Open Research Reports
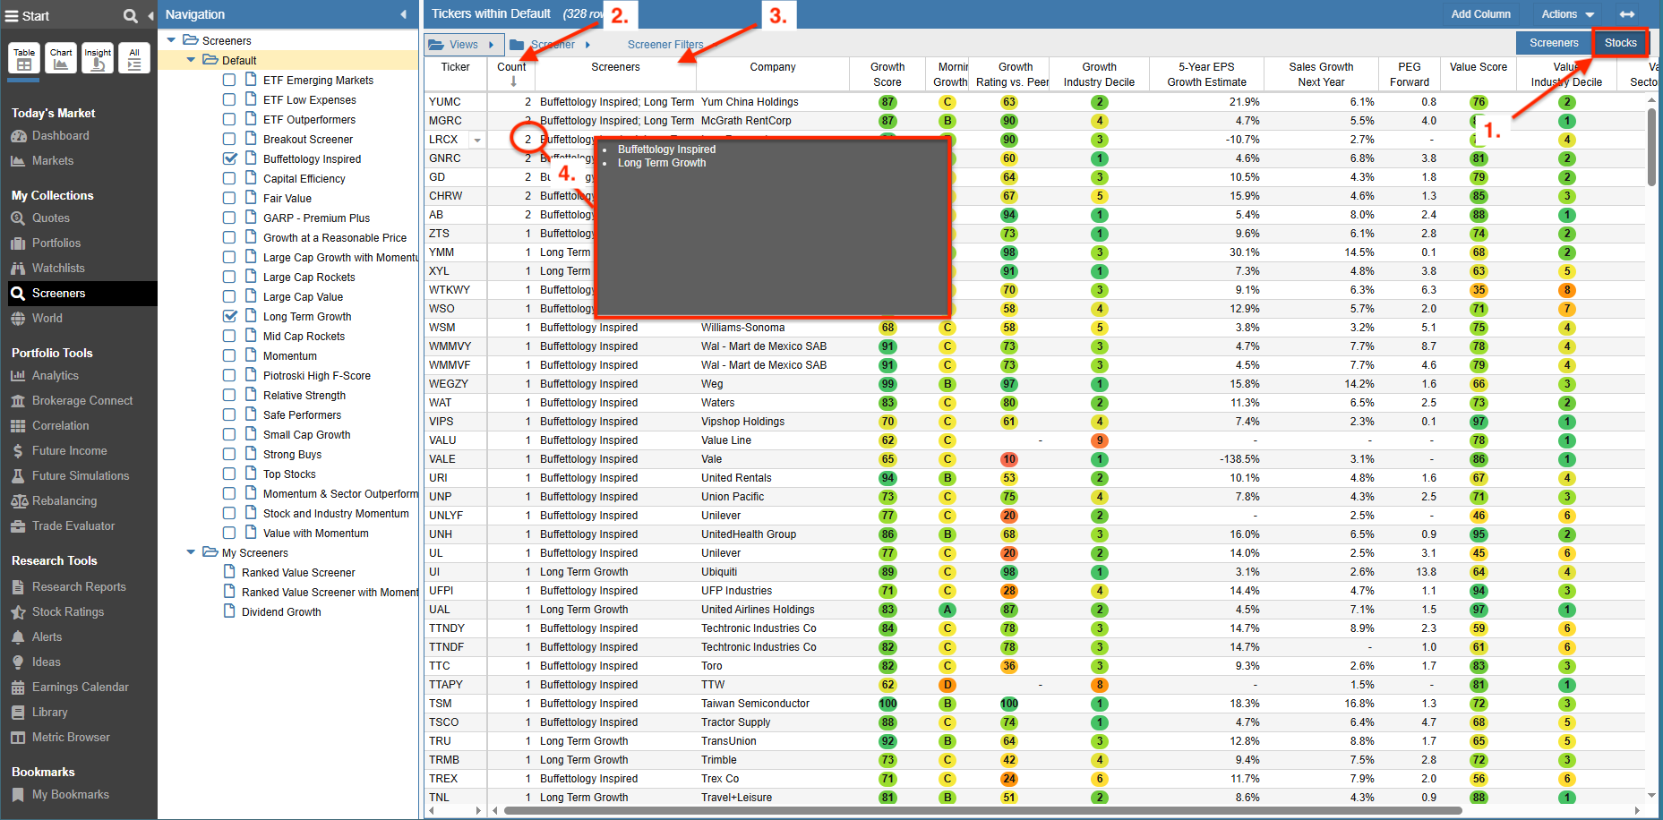Image resolution: width=1663 pixels, height=820 pixels. 79,587
